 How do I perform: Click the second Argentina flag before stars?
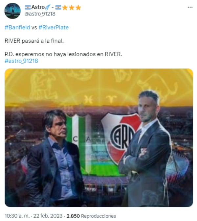point(58,7)
